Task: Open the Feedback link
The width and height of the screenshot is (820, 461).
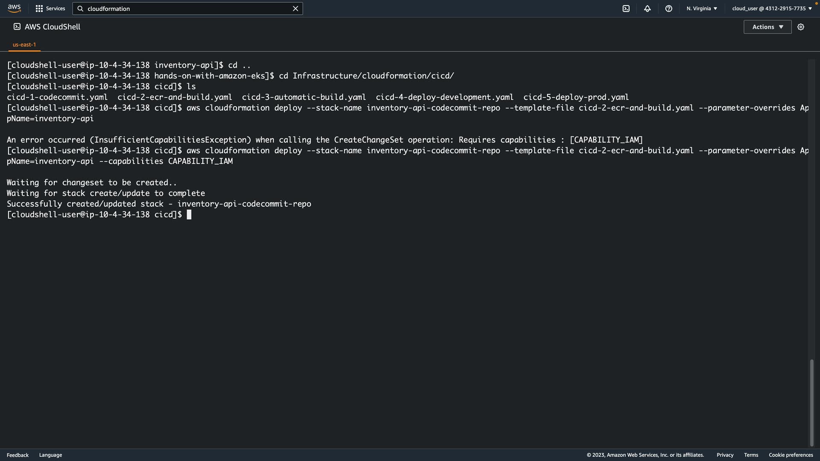Action: pyautogui.click(x=18, y=455)
